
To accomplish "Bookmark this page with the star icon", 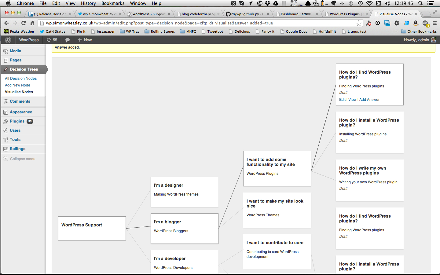I will coord(358,23).
